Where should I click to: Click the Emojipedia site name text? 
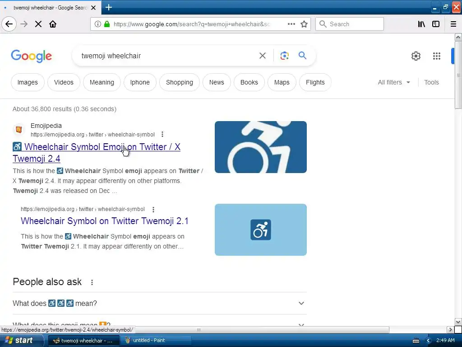tap(46, 126)
